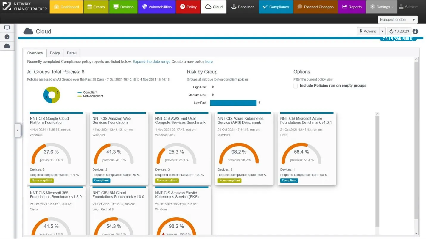Viewport: 426px width, 239px height.
Task: Click the Low Risk bar
Action: pos(233,103)
